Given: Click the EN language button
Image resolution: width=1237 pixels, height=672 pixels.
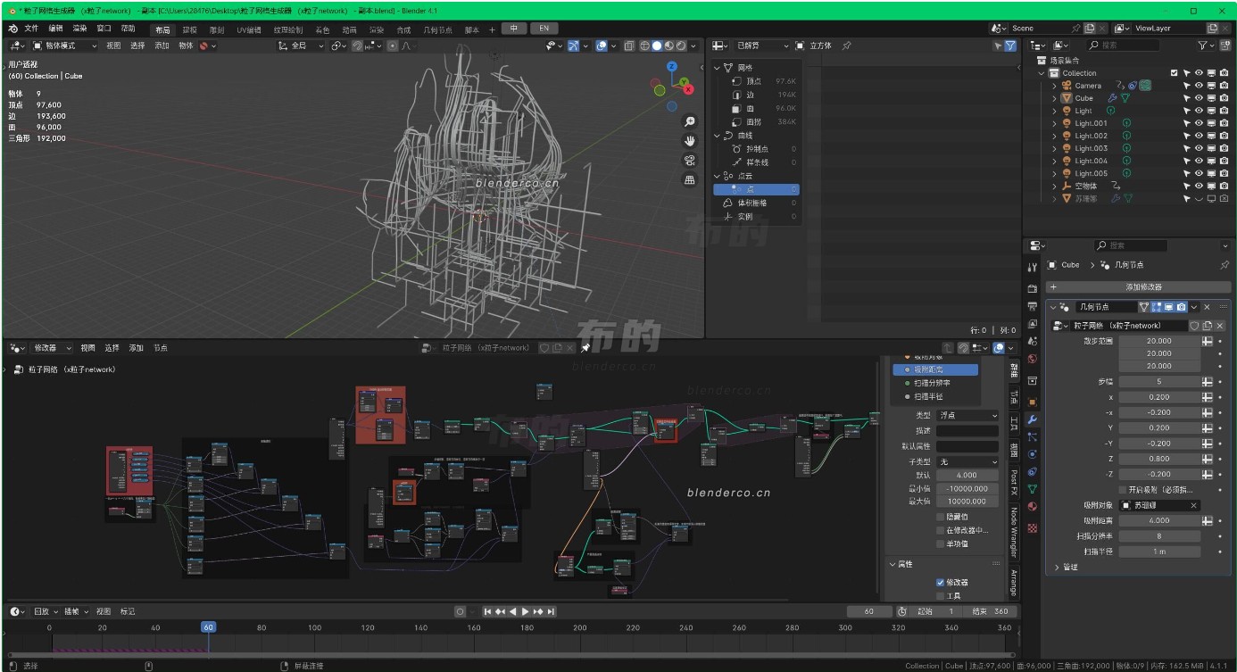Looking at the screenshot, I should [544, 29].
